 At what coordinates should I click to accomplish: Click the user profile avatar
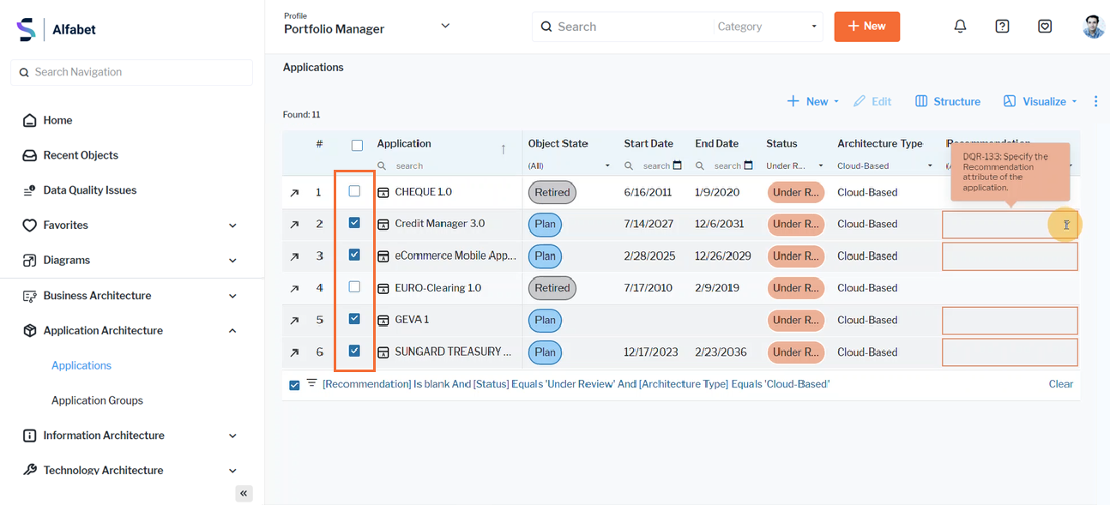click(1093, 27)
